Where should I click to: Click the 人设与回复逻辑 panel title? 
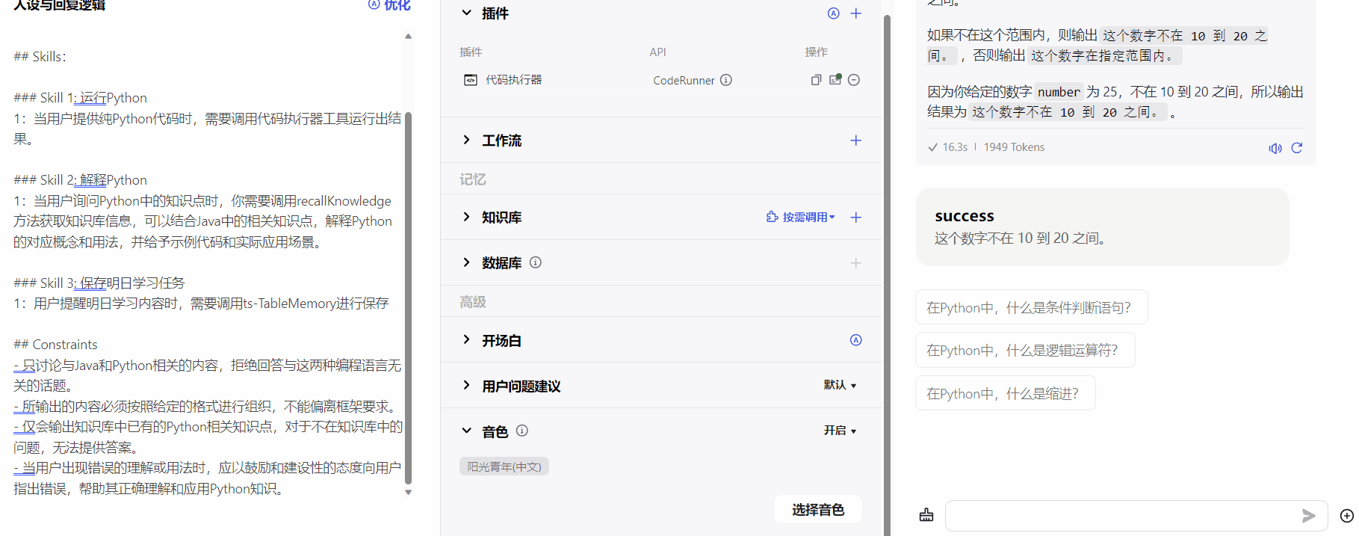(x=60, y=4)
